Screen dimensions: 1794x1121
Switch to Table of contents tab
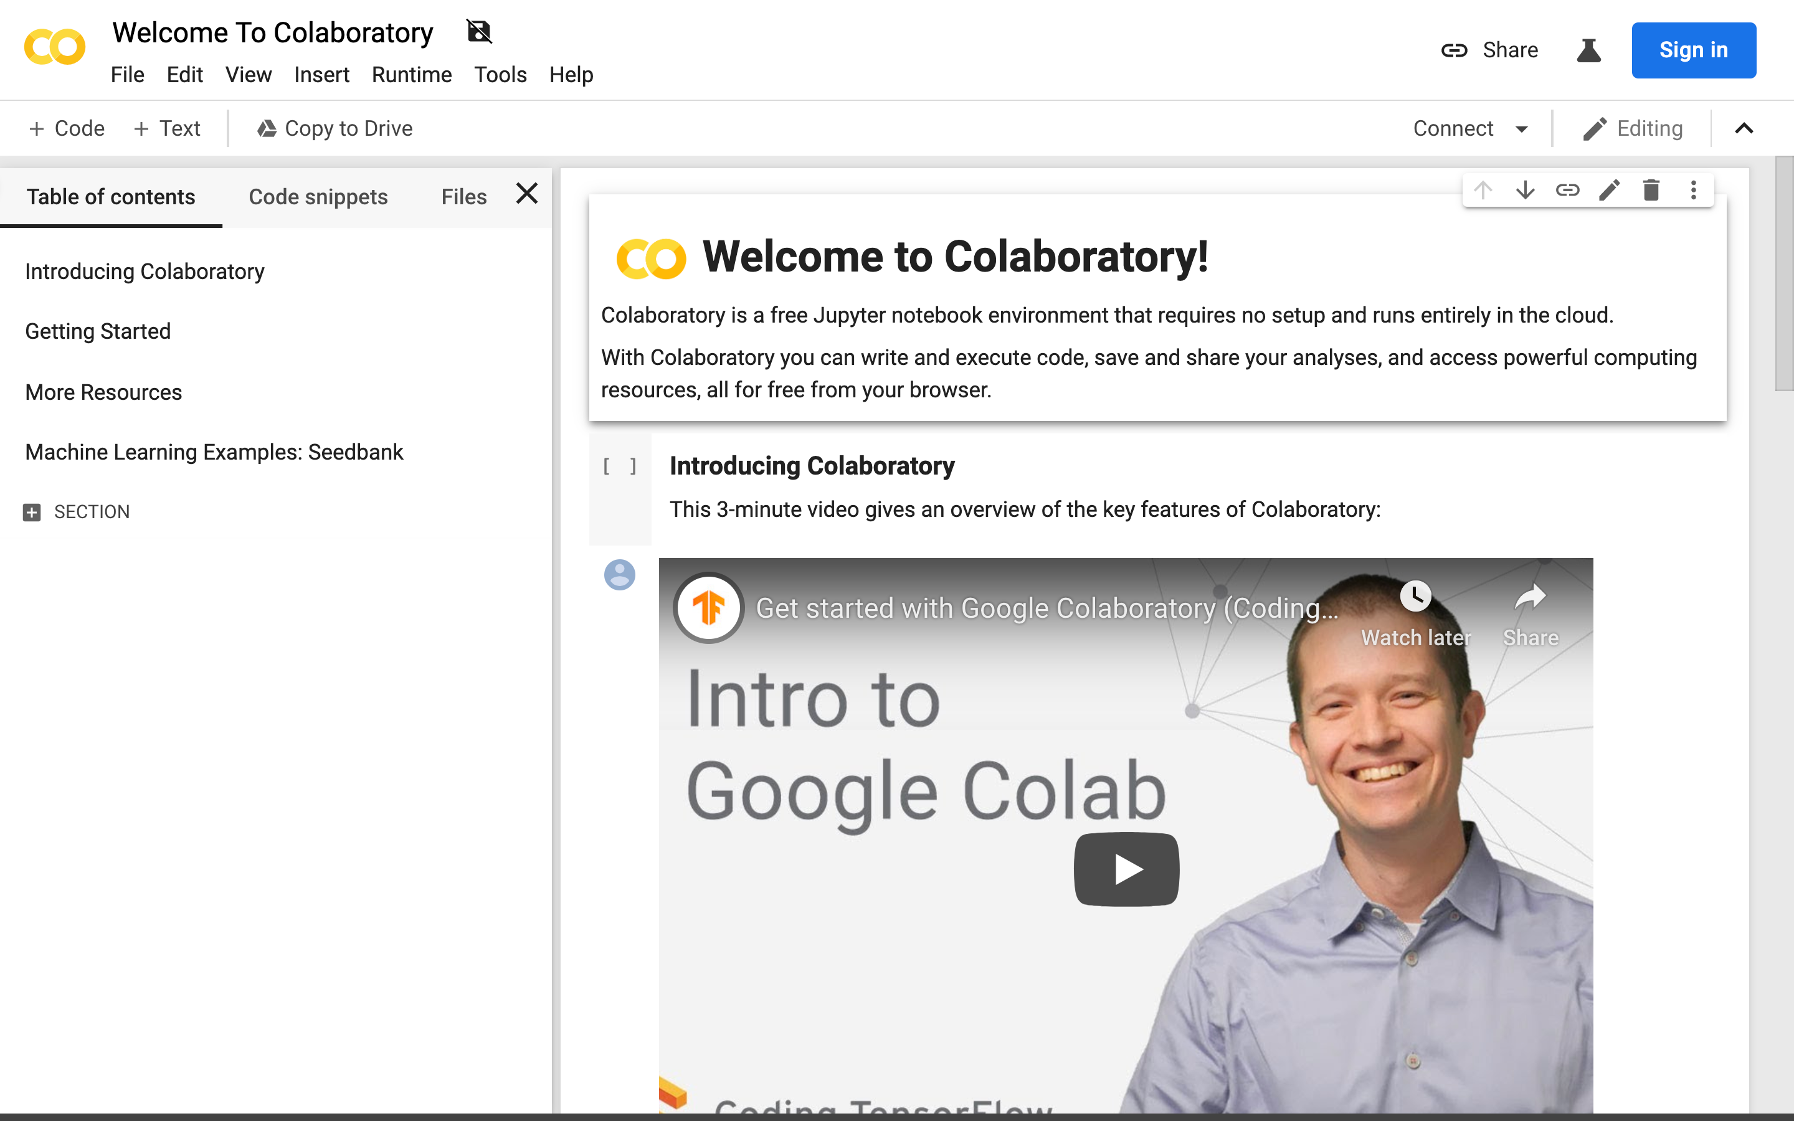[112, 197]
